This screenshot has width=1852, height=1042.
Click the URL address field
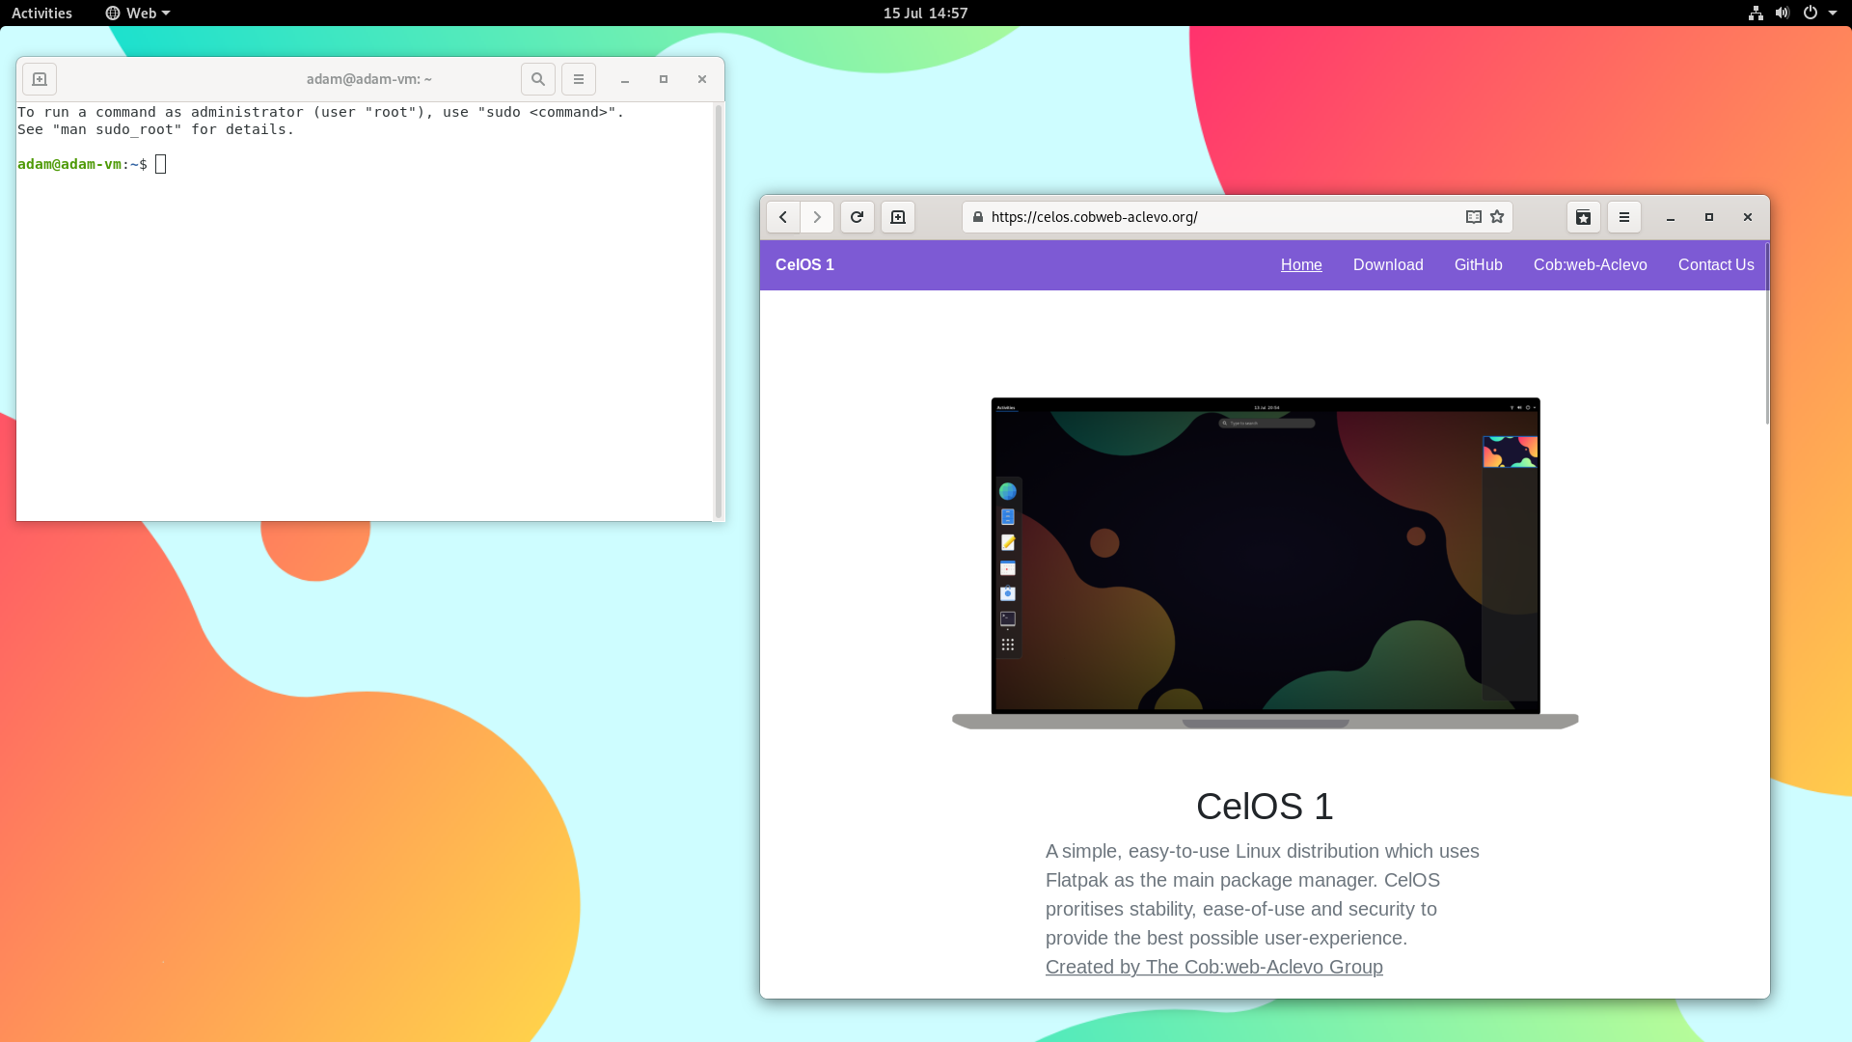click(1215, 217)
